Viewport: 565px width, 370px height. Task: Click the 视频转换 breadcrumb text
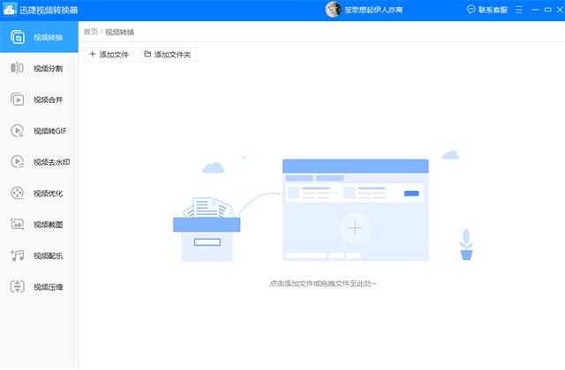coord(120,32)
